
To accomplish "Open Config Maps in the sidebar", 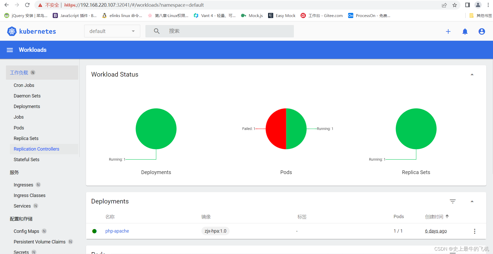I will pyautogui.click(x=26, y=231).
